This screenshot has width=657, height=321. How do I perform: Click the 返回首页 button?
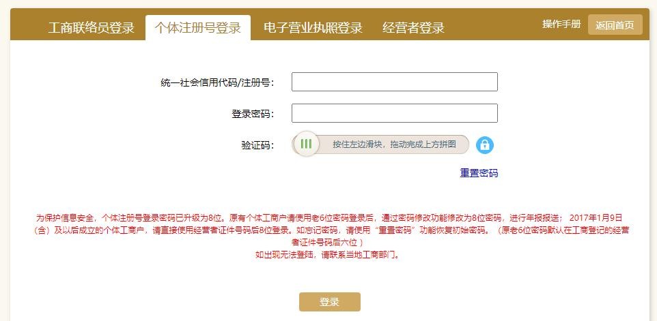click(615, 25)
